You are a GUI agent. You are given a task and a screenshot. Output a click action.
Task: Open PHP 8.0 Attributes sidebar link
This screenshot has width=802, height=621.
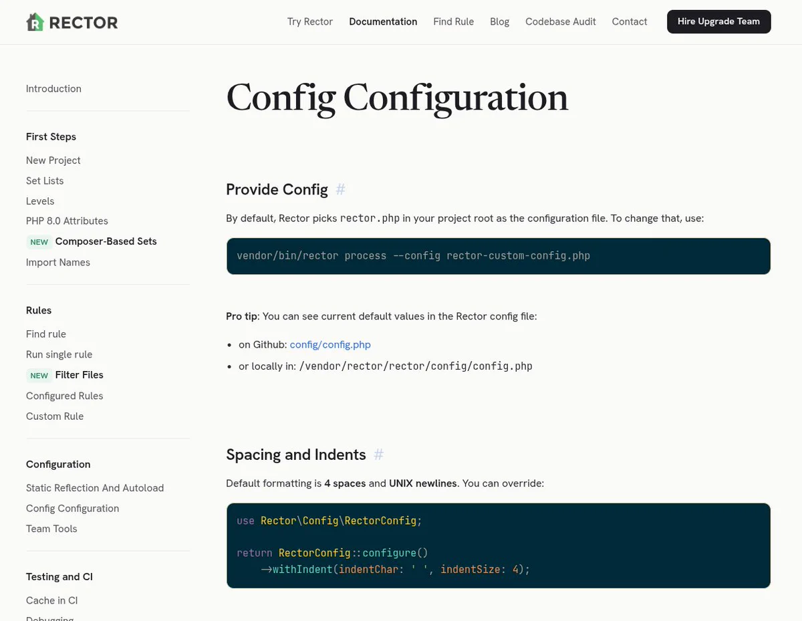(67, 221)
